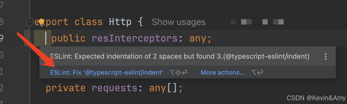
Task: Click the Show usages inlay hint
Action: point(179,22)
